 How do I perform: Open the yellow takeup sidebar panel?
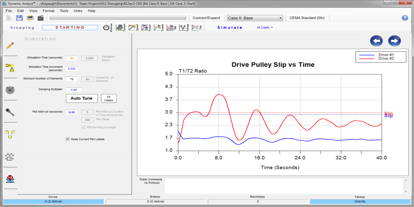[10, 135]
